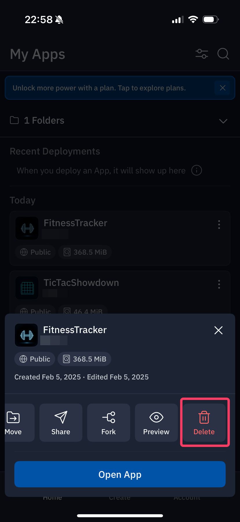Dismiss the plan upgrade banner
Screen dimensions: 240x522
[x=223, y=88]
